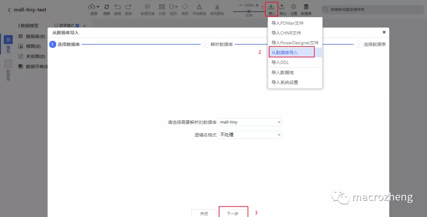Open the 逻辑名格式 dropdown showing 不处理
The image size is (427, 217).
click(x=250, y=135)
